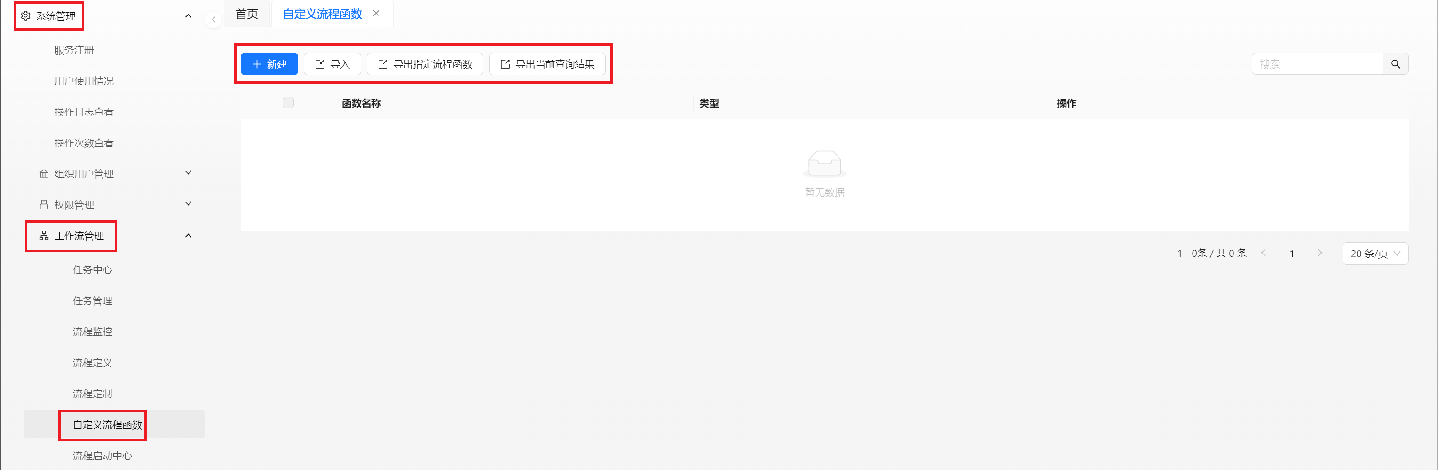Open 流程定义 in the sidebar
1438x470 pixels.
[93, 363]
